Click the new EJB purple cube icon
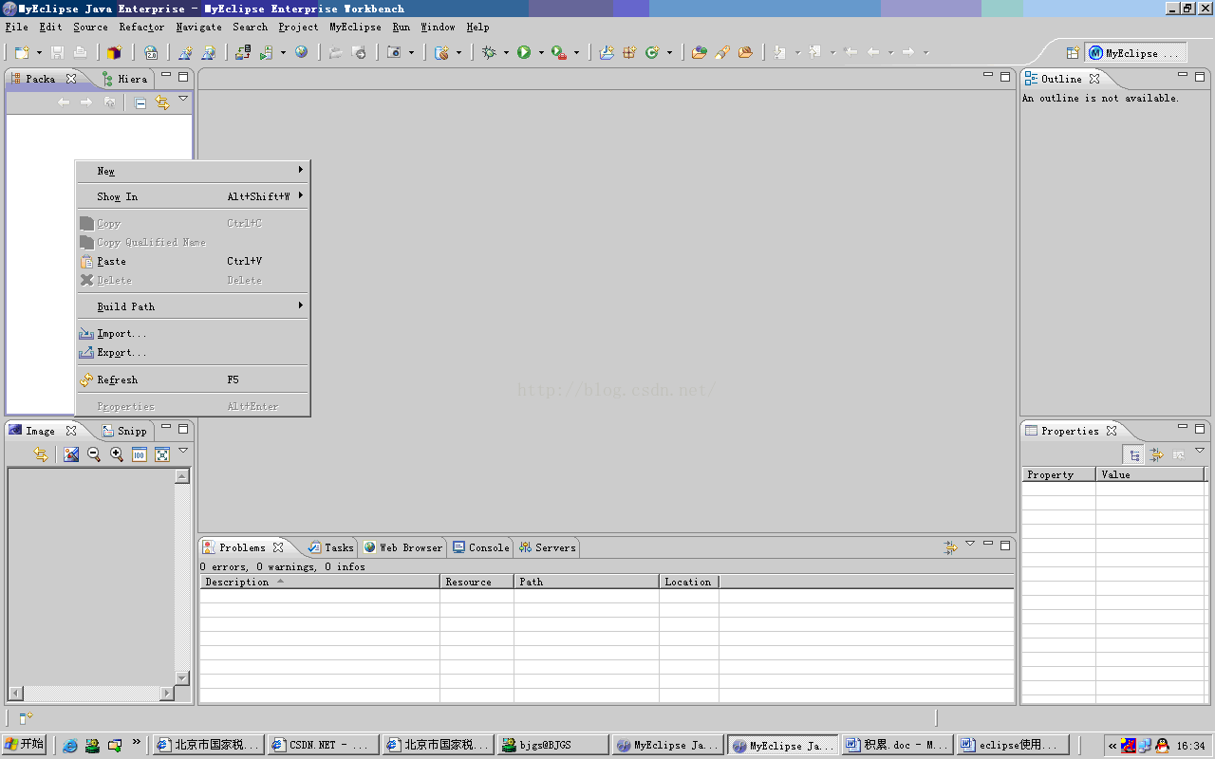The width and height of the screenshot is (1215, 759). point(115,53)
